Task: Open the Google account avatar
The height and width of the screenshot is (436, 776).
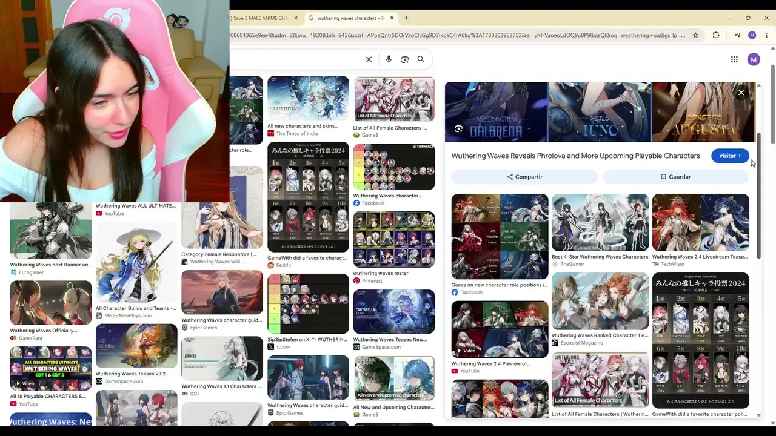Action: point(754,59)
